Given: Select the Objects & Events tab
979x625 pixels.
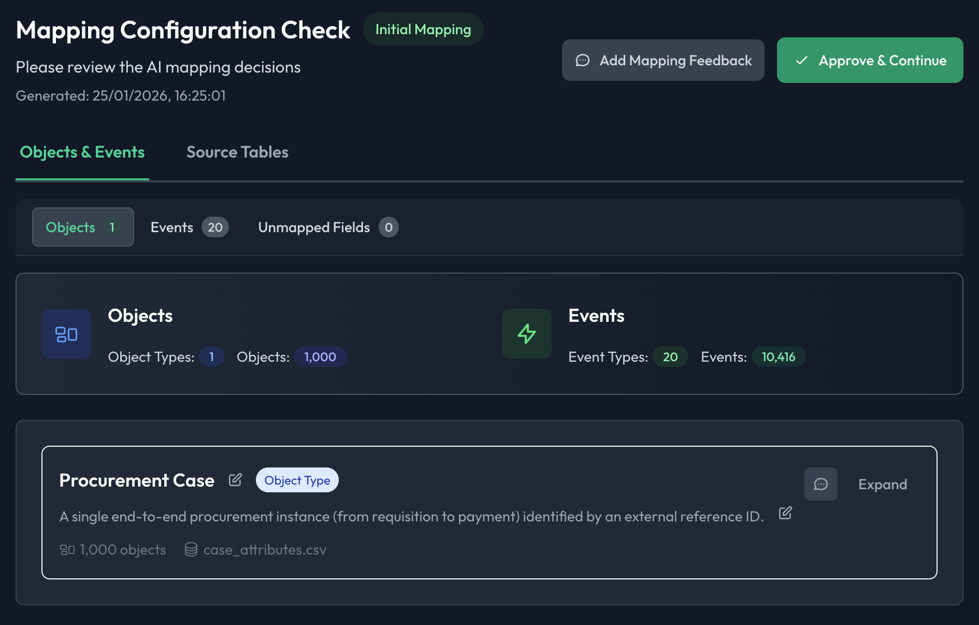Looking at the screenshot, I should 82,152.
